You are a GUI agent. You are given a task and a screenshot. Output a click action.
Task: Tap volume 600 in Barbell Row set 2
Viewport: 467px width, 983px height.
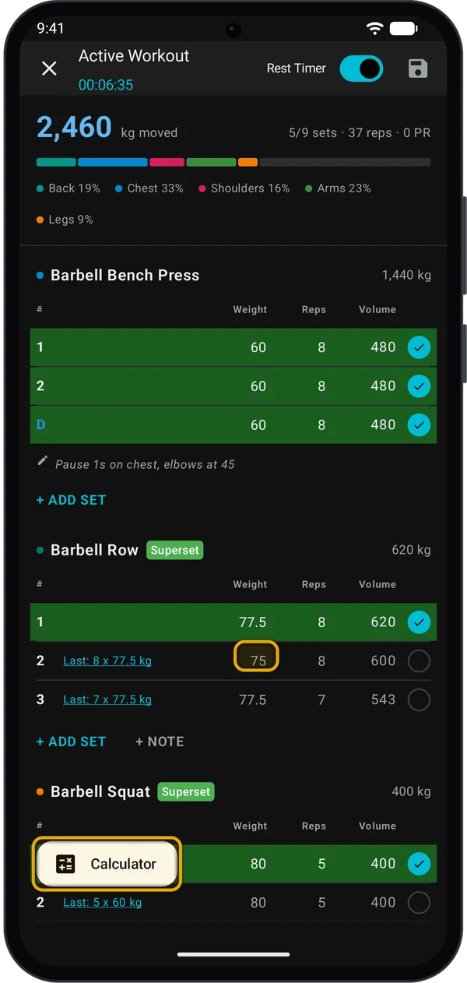click(383, 661)
